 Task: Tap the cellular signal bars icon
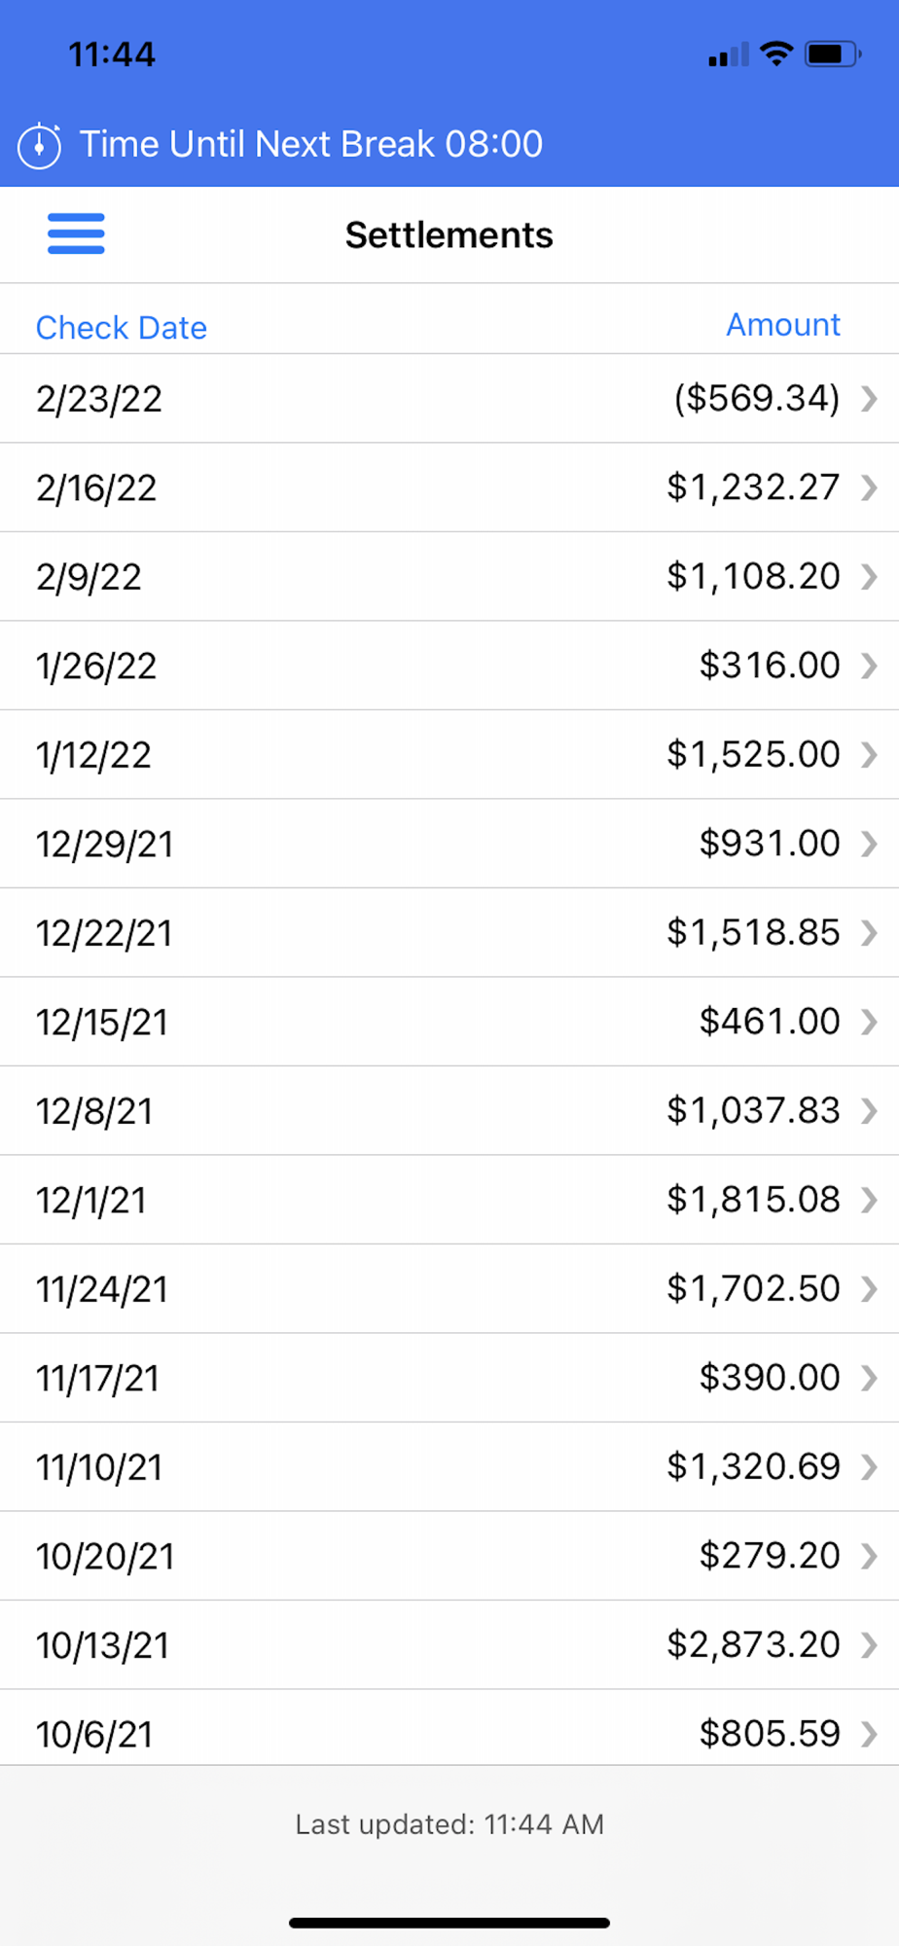(x=729, y=54)
